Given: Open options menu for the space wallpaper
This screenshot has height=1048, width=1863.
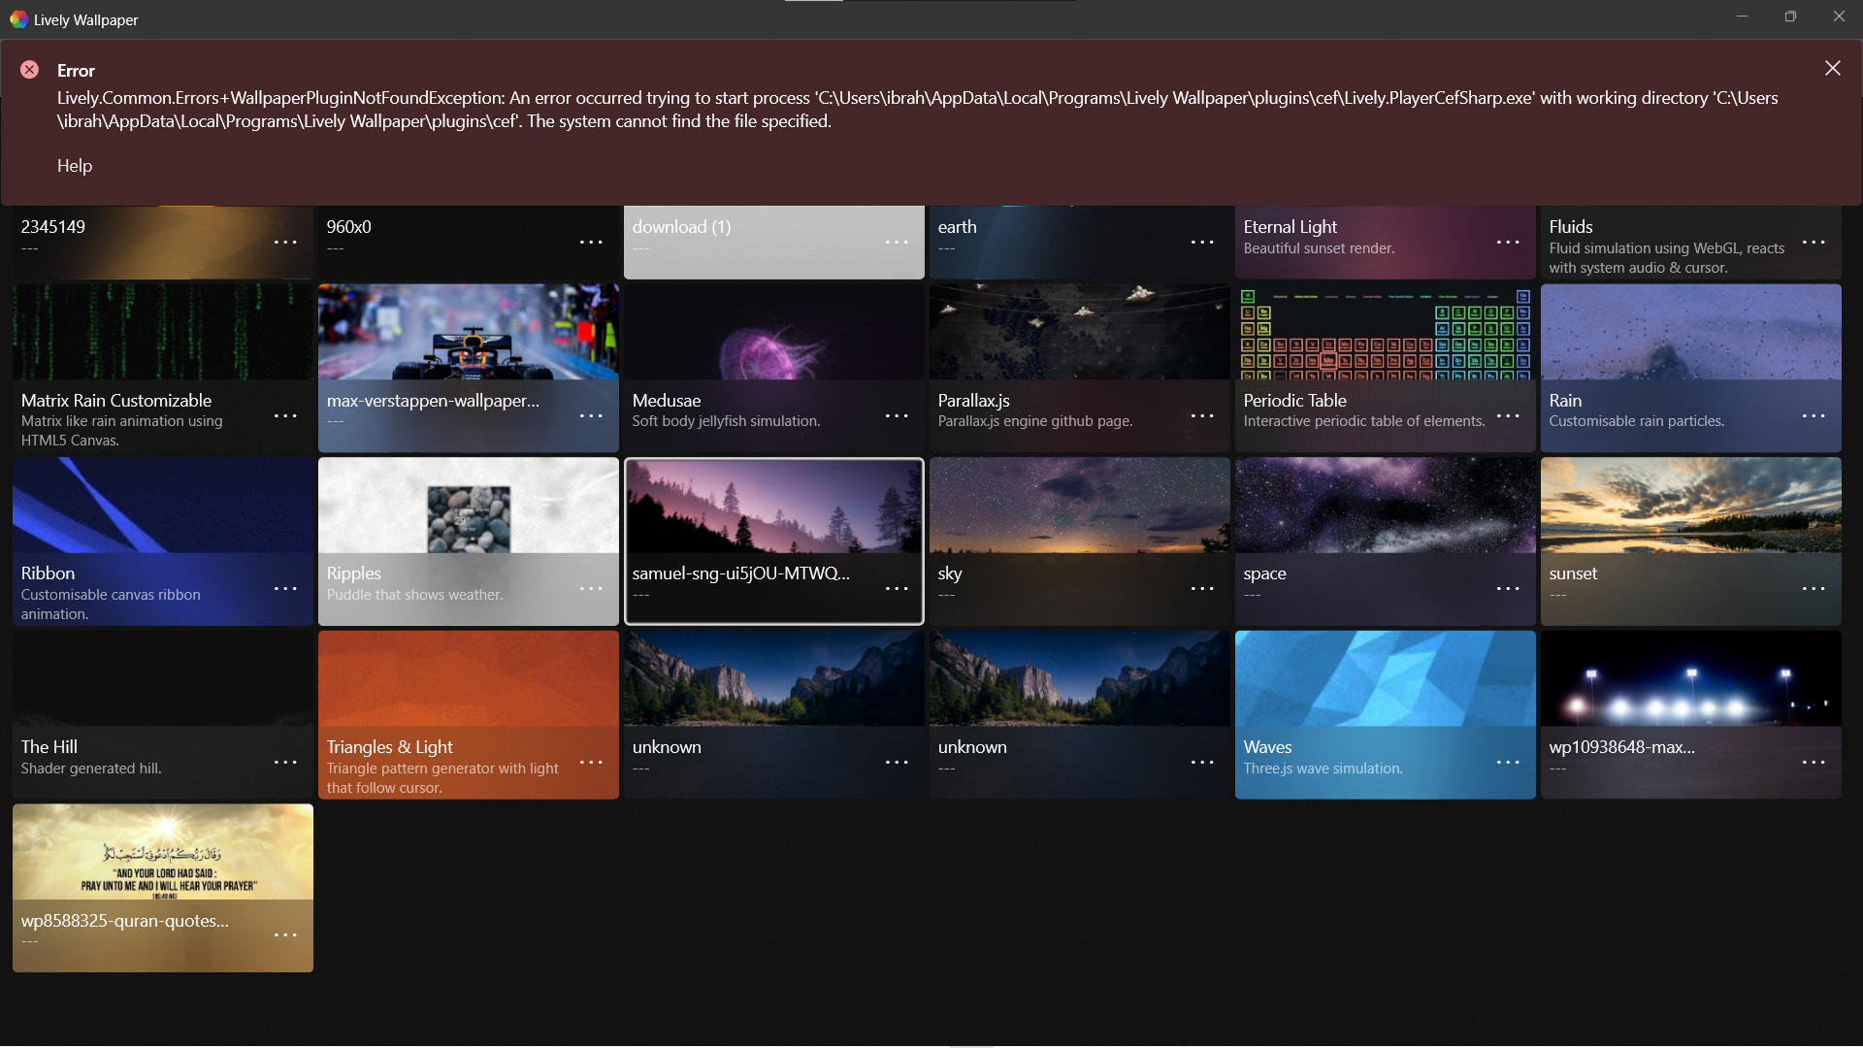Looking at the screenshot, I should click(x=1508, y=588).
